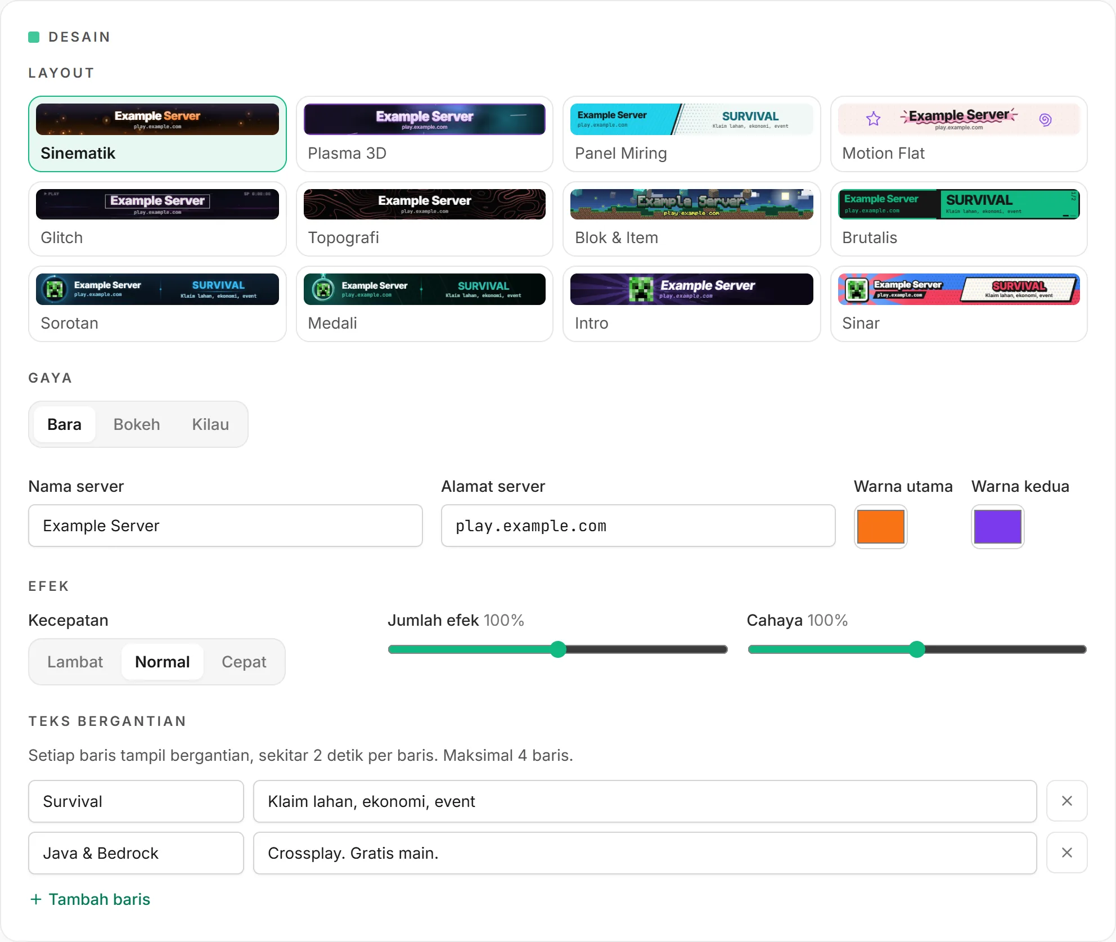This screenshot has width=1116, height=942.
Task: Click the Jumlah efek slider handle
Action: pos(558,649)
